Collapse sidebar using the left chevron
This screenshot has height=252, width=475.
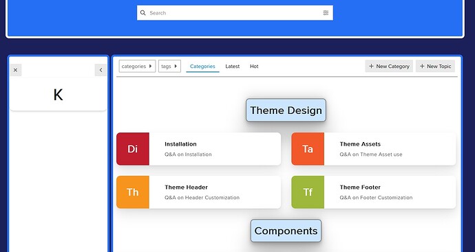101,70
